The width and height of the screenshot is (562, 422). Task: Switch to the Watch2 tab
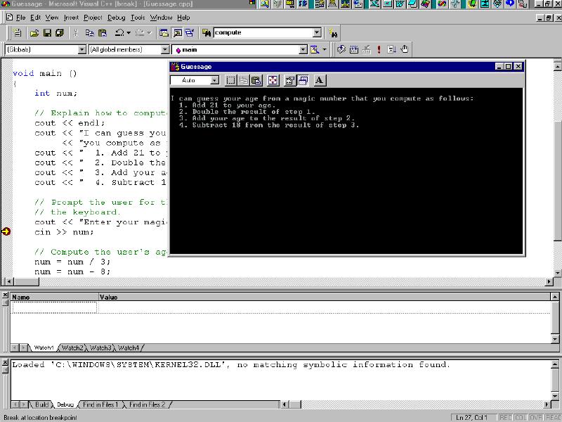[x=72, y=347]
